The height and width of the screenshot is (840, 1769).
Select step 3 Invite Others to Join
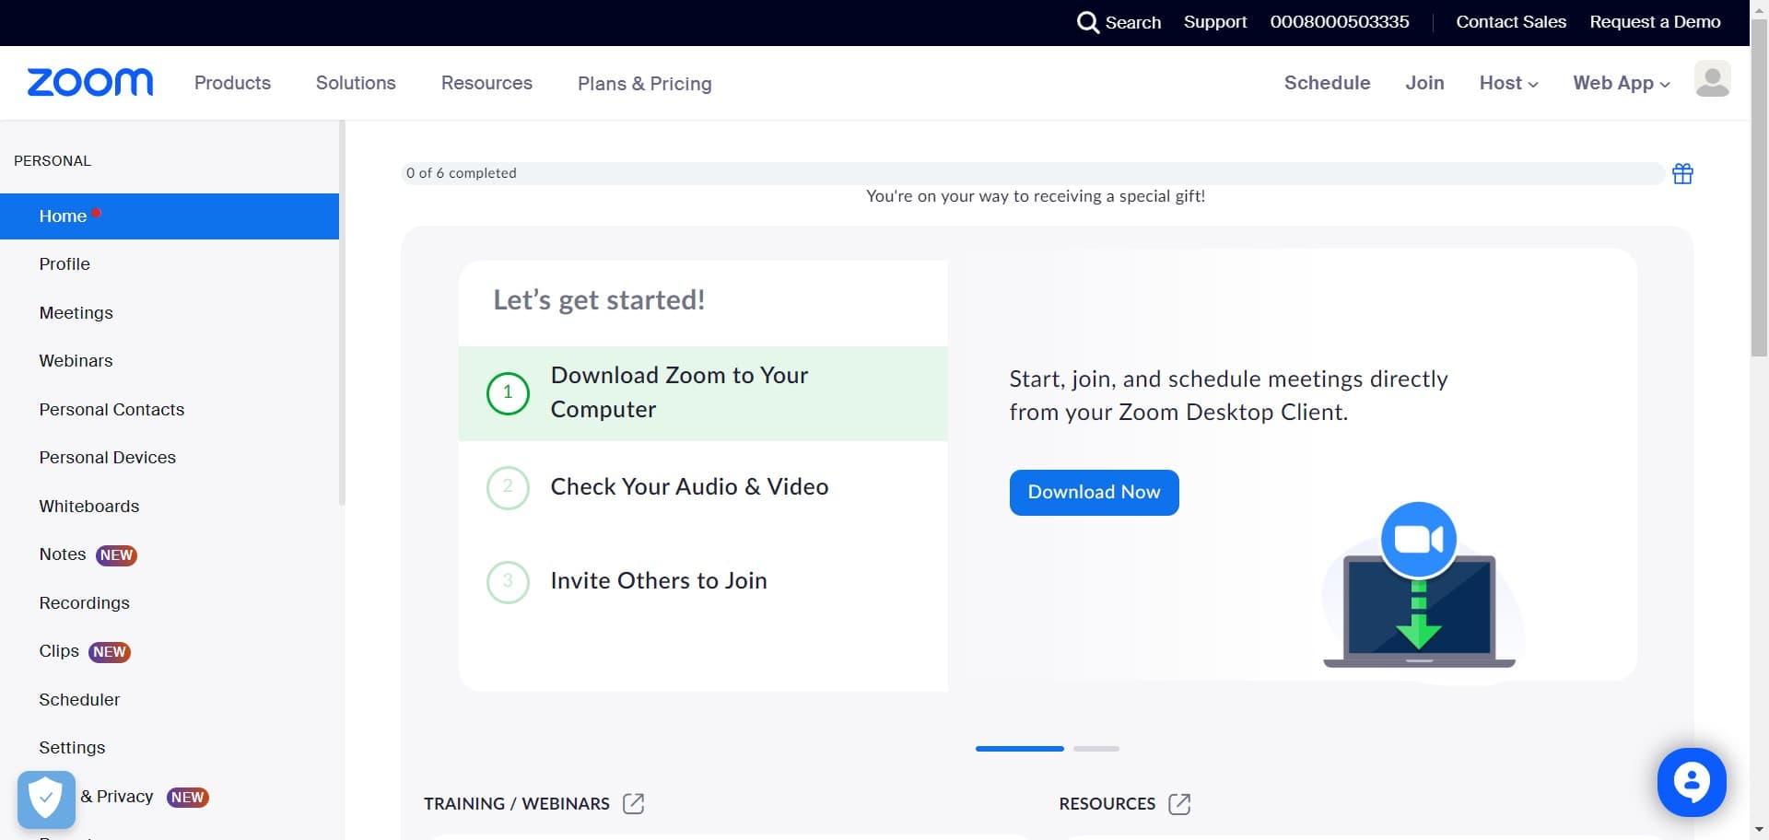(x=658, y=581)
